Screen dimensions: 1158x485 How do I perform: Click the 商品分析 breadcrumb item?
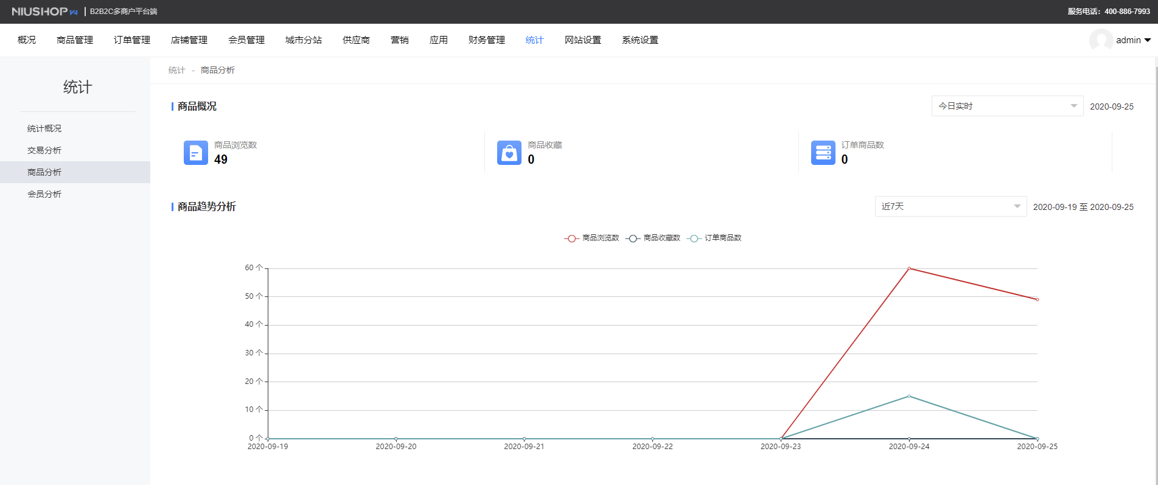(218, 71)
